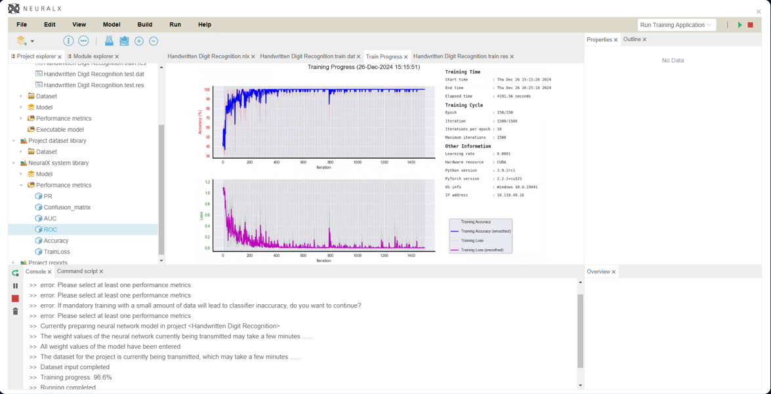Open the dropdown arrow beside new layer icon
This screenshot has width=771, height=394.
(x=32, y=41)
